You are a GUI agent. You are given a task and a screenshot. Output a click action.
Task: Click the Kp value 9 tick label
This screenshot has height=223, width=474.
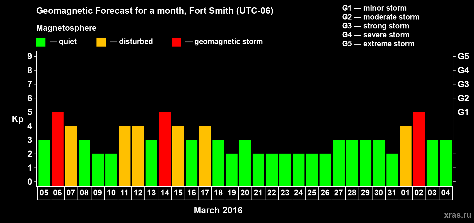tap(30, 56)
